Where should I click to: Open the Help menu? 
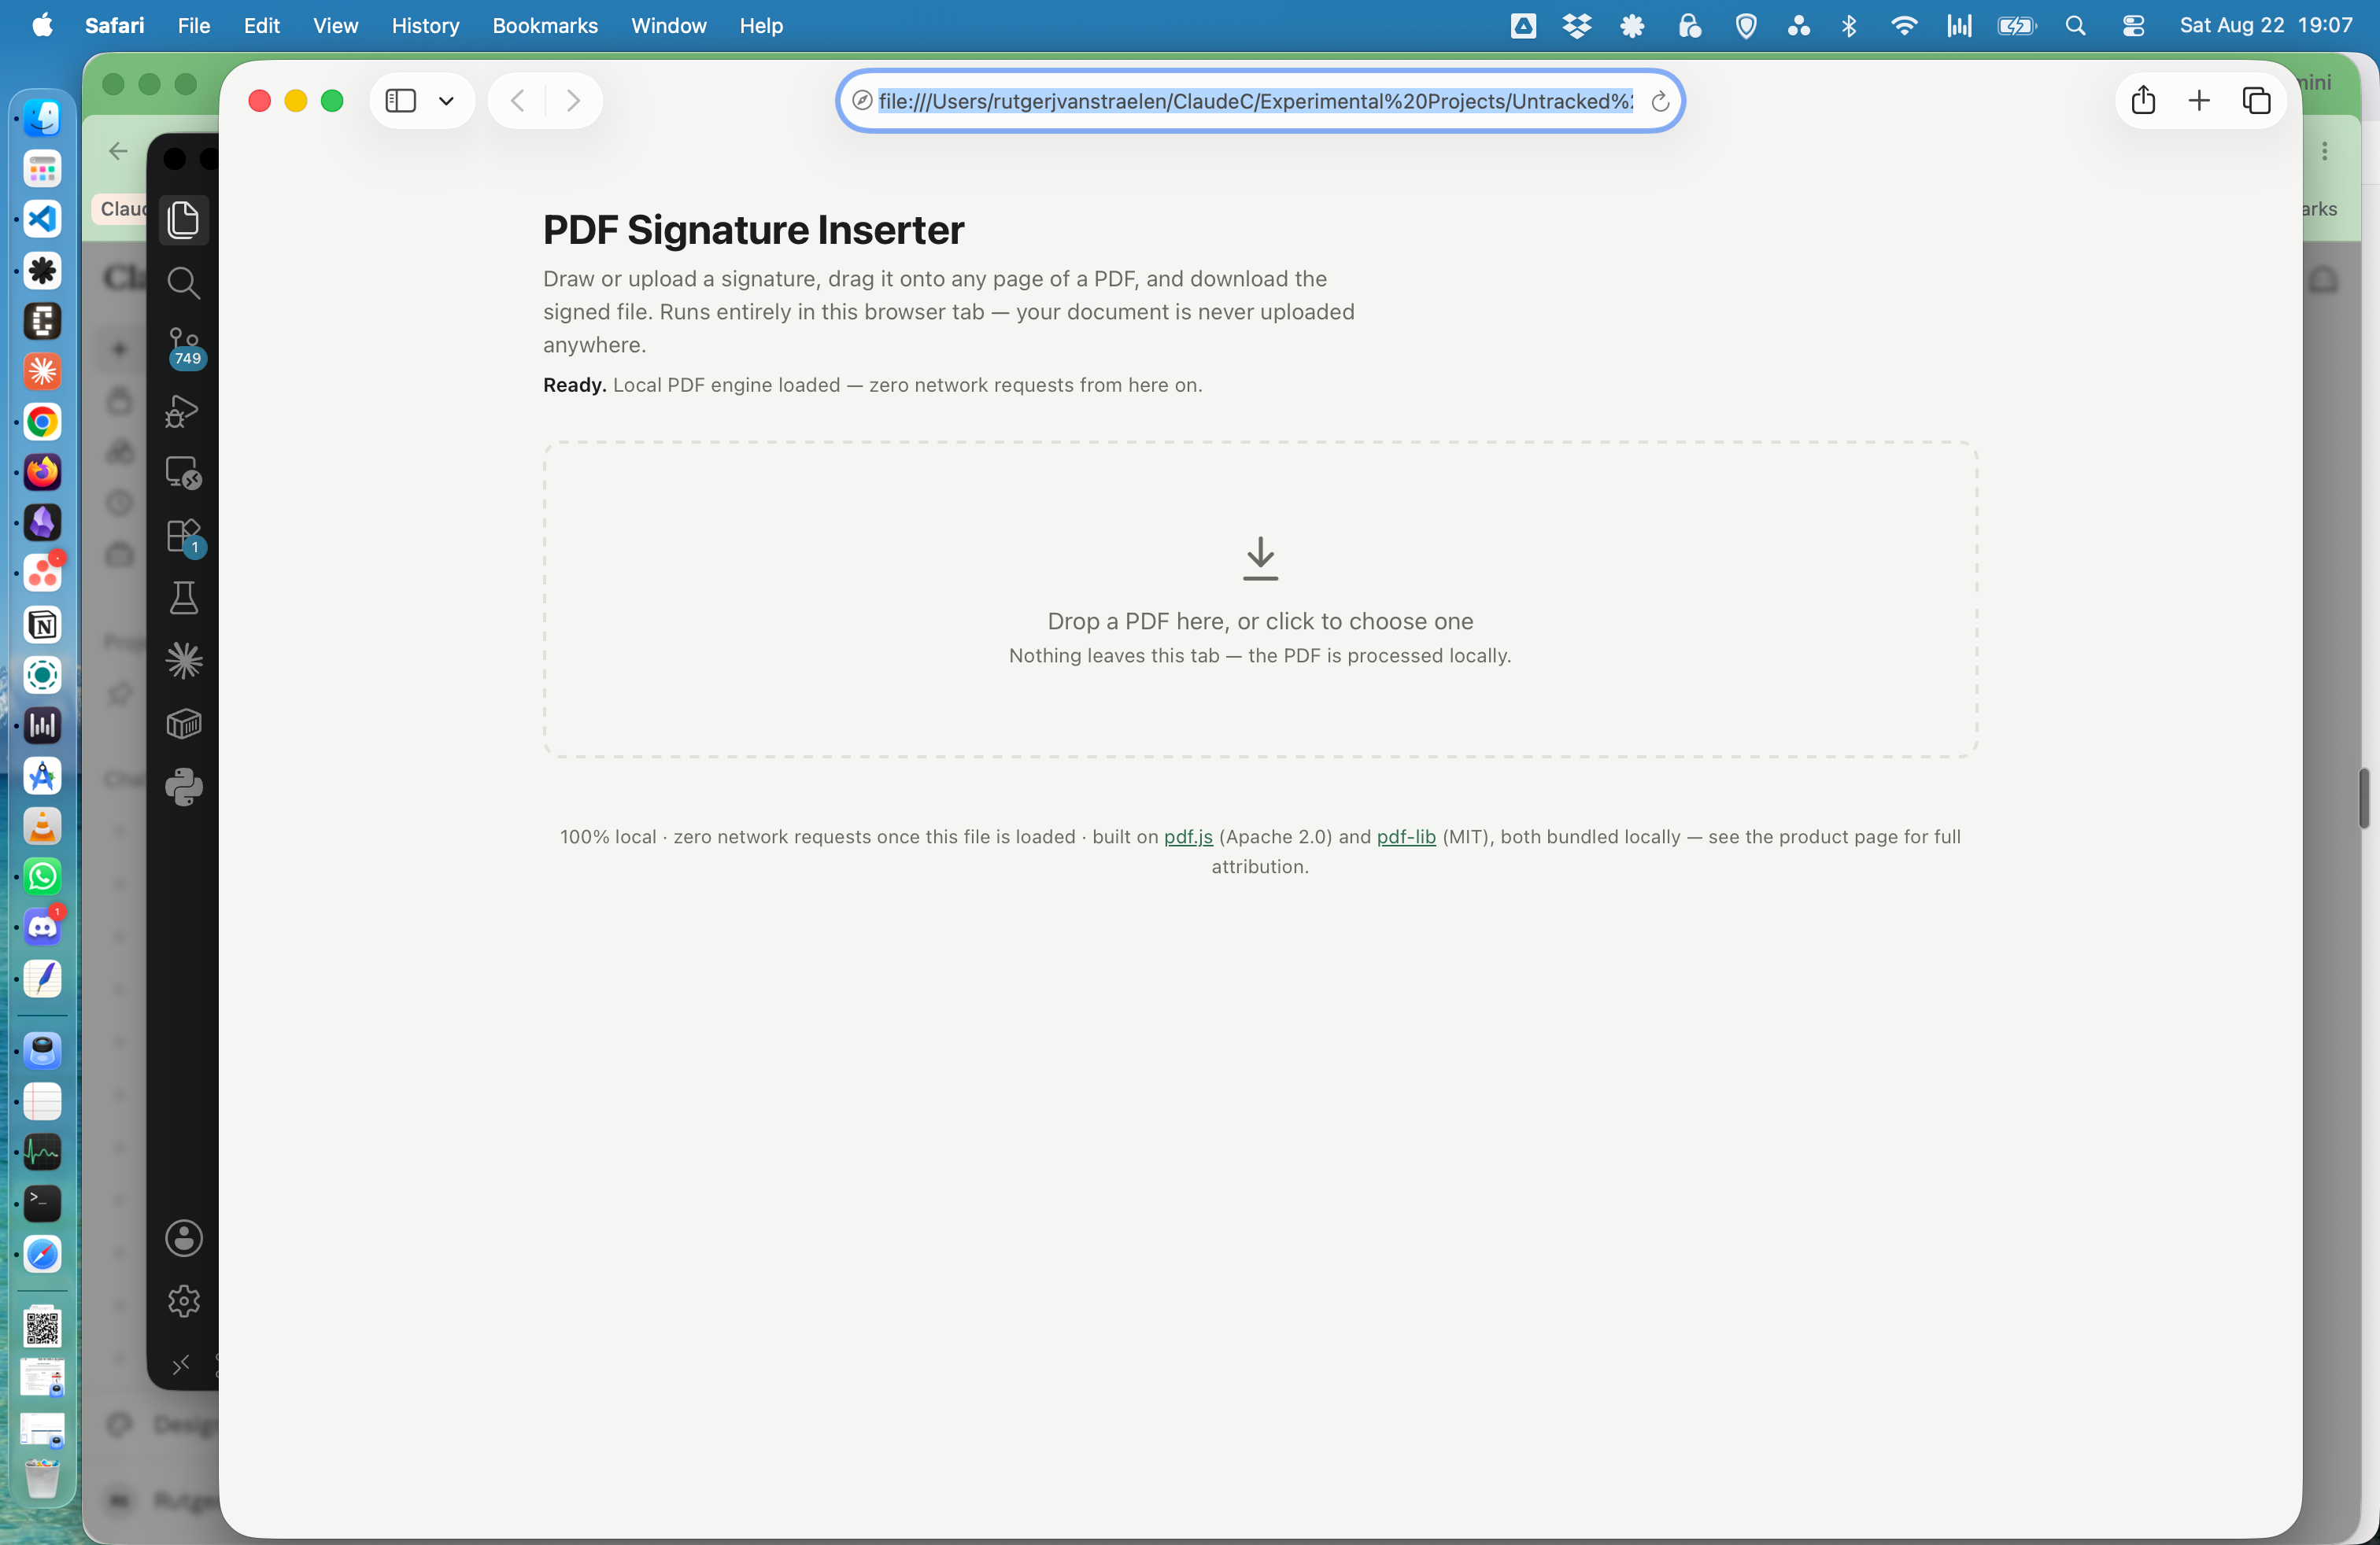(761, 25)
